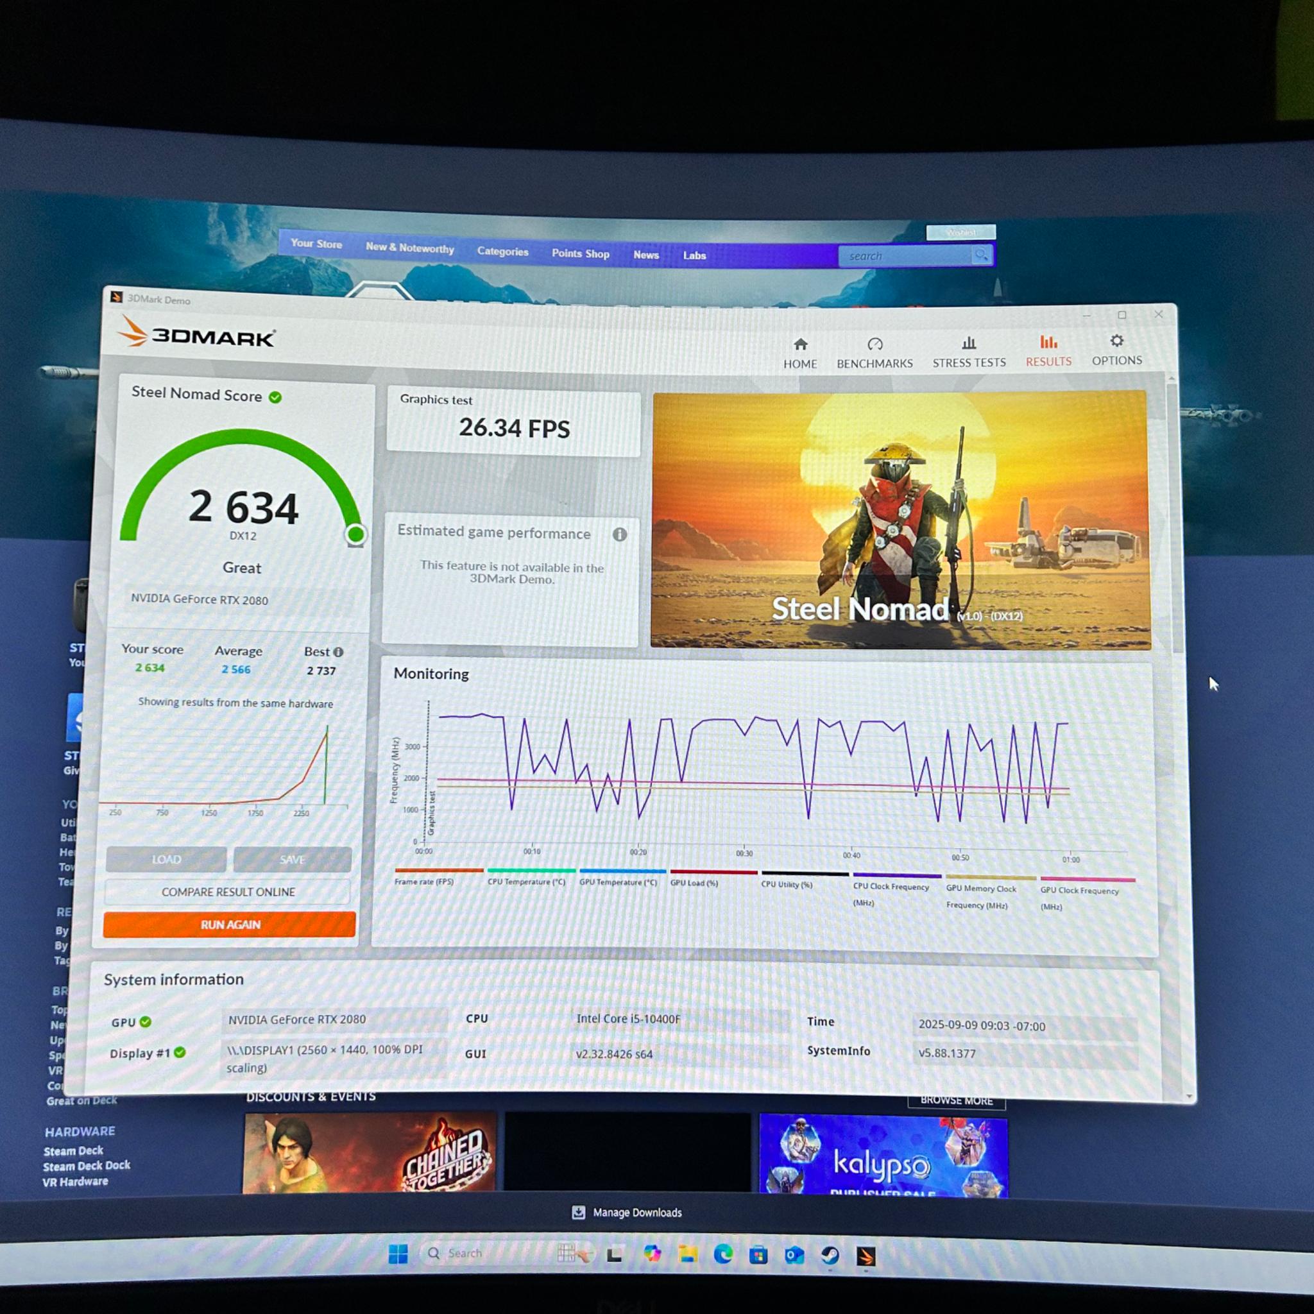Open Categories in the Steam store bar
This screenshot has height=1314, width=1314.
coord(502,251)
